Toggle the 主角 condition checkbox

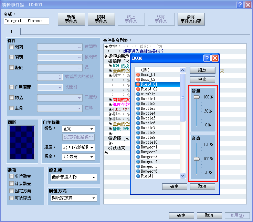tap(11, 108)
